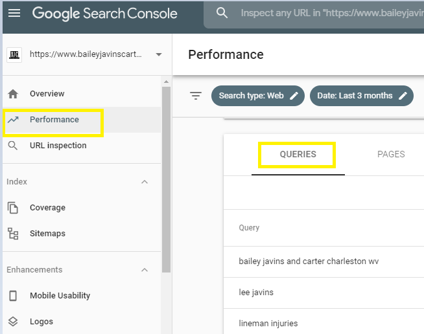
Task: Click the URL inspection magnifier icon
Action: (x=13, y=146)
